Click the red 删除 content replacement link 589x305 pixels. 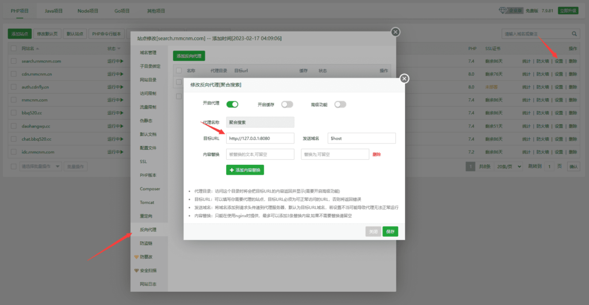click(x=376, y=154)
